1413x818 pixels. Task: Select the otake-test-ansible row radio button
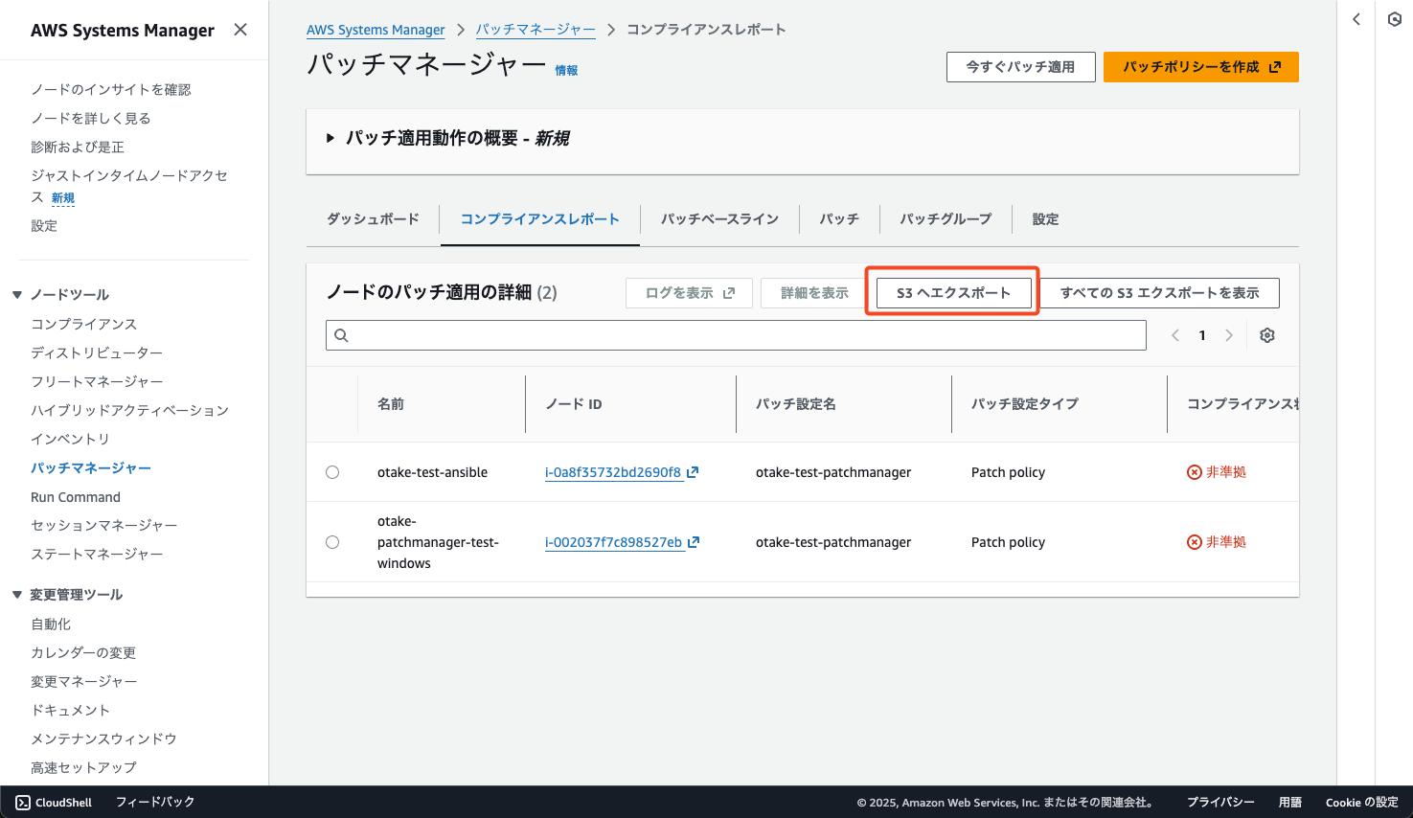click(x=332, y=472)
